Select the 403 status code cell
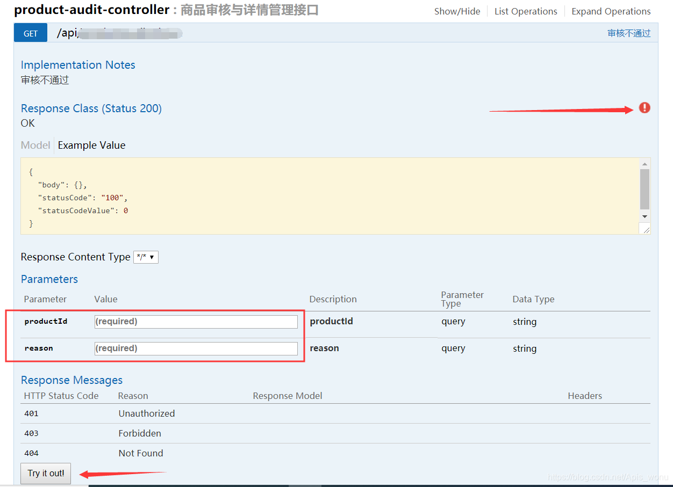673x487 pixels. pyautogui.click(x=31, y=433)
